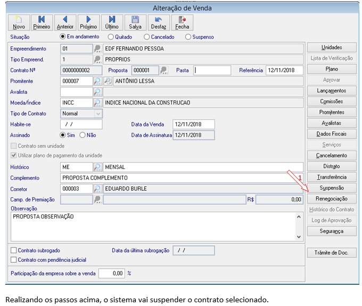Open Promitentes button
Viewport: 362px width, 306px height.
coord(332,112)
